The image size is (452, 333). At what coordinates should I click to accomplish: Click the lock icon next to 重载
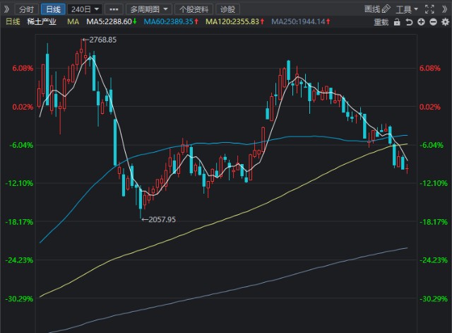[x=397, y=22]
